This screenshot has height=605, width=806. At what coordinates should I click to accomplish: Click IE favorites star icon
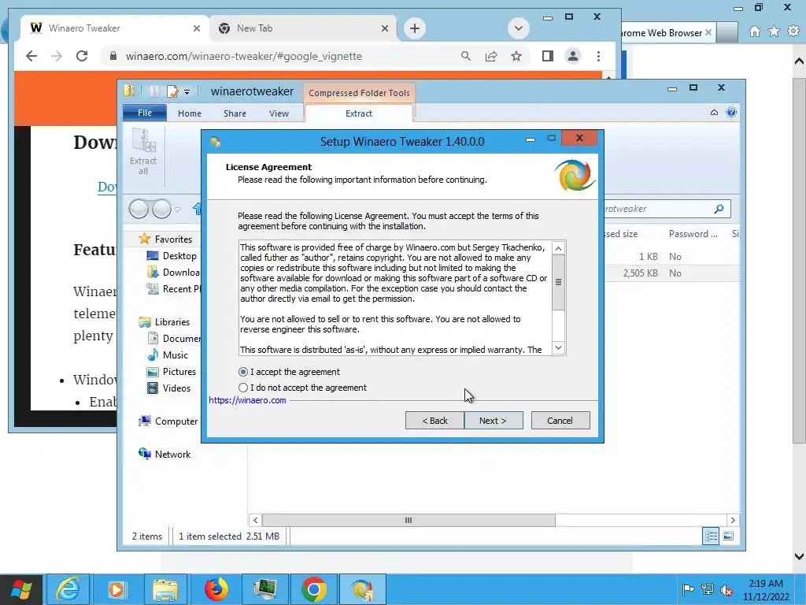coord(774,32)
